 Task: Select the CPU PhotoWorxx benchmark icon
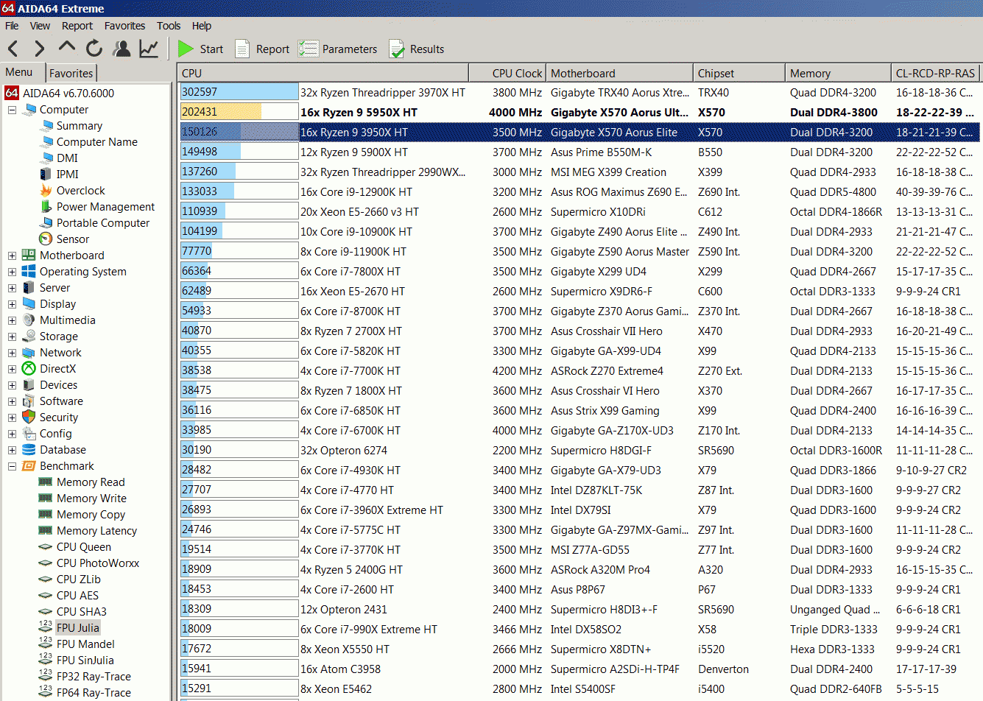(x=46, y=563)
